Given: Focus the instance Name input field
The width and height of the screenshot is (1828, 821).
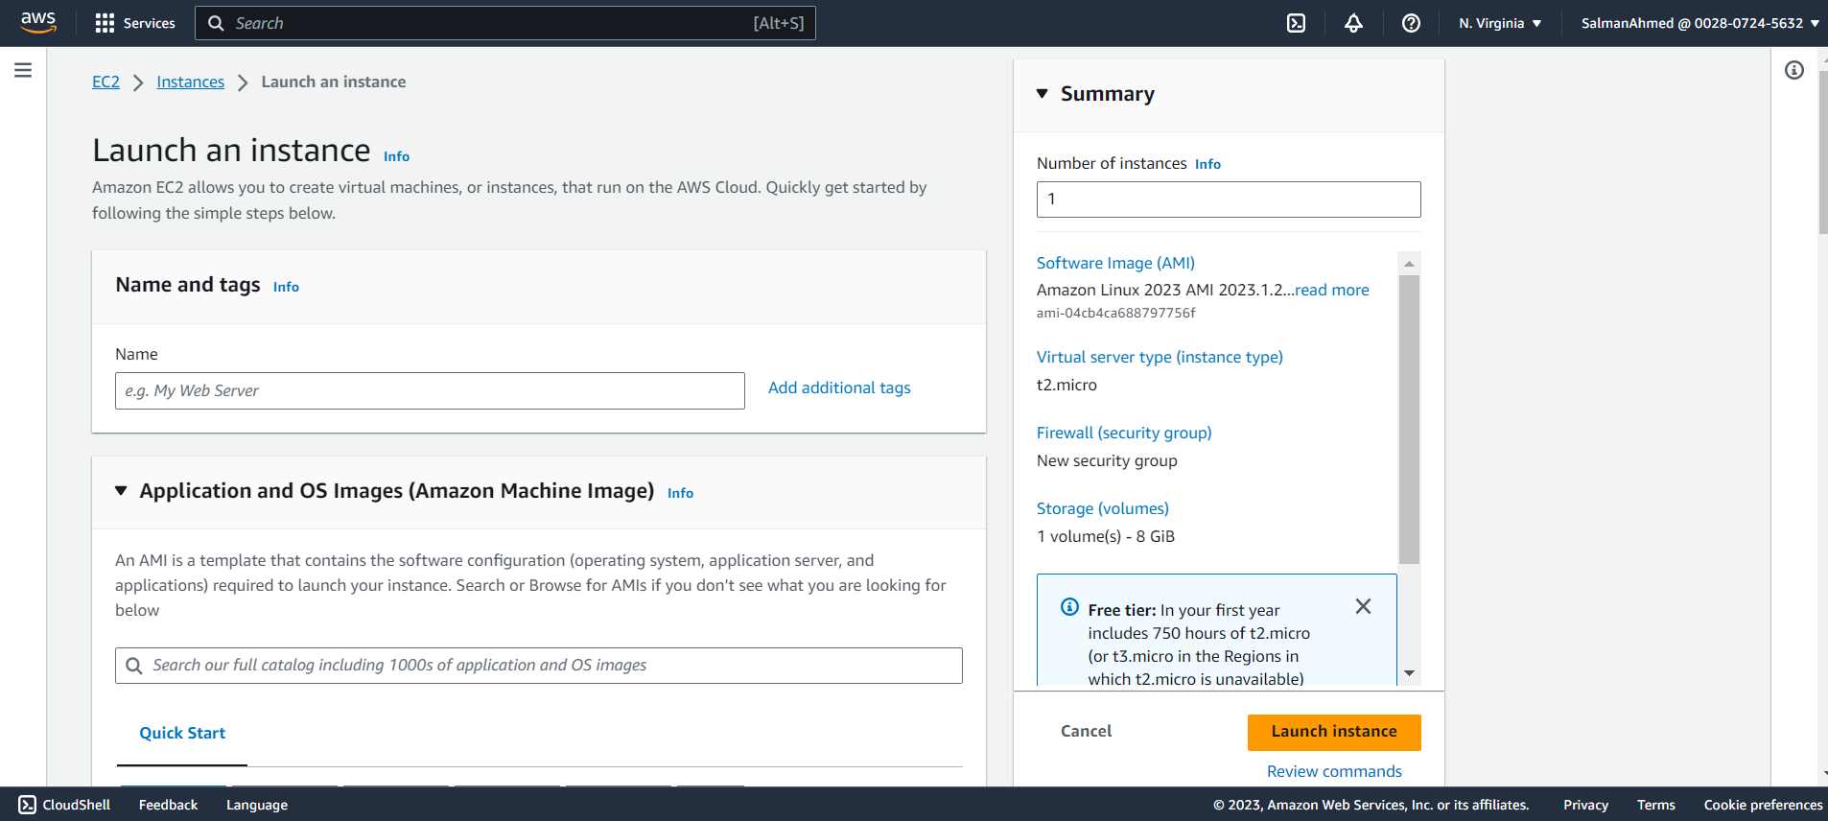Looking at the screenshot, I should click(430, 391).
